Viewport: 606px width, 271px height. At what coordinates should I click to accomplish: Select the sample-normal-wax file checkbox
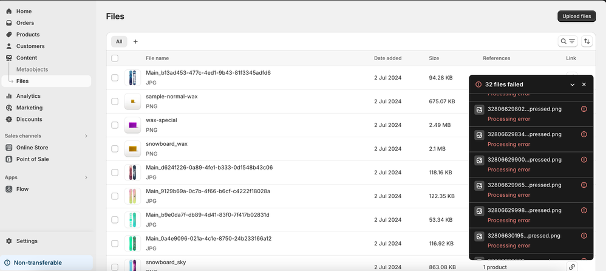coord(115,101)
